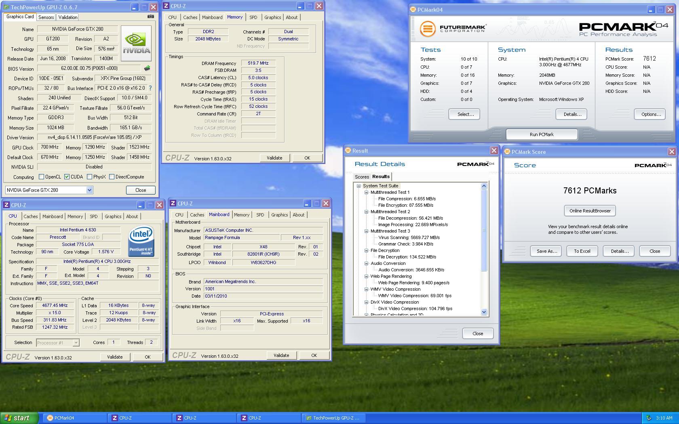Open the Processor #1 selection dropdown
679x424 pixels.
(x=76, y=343)
